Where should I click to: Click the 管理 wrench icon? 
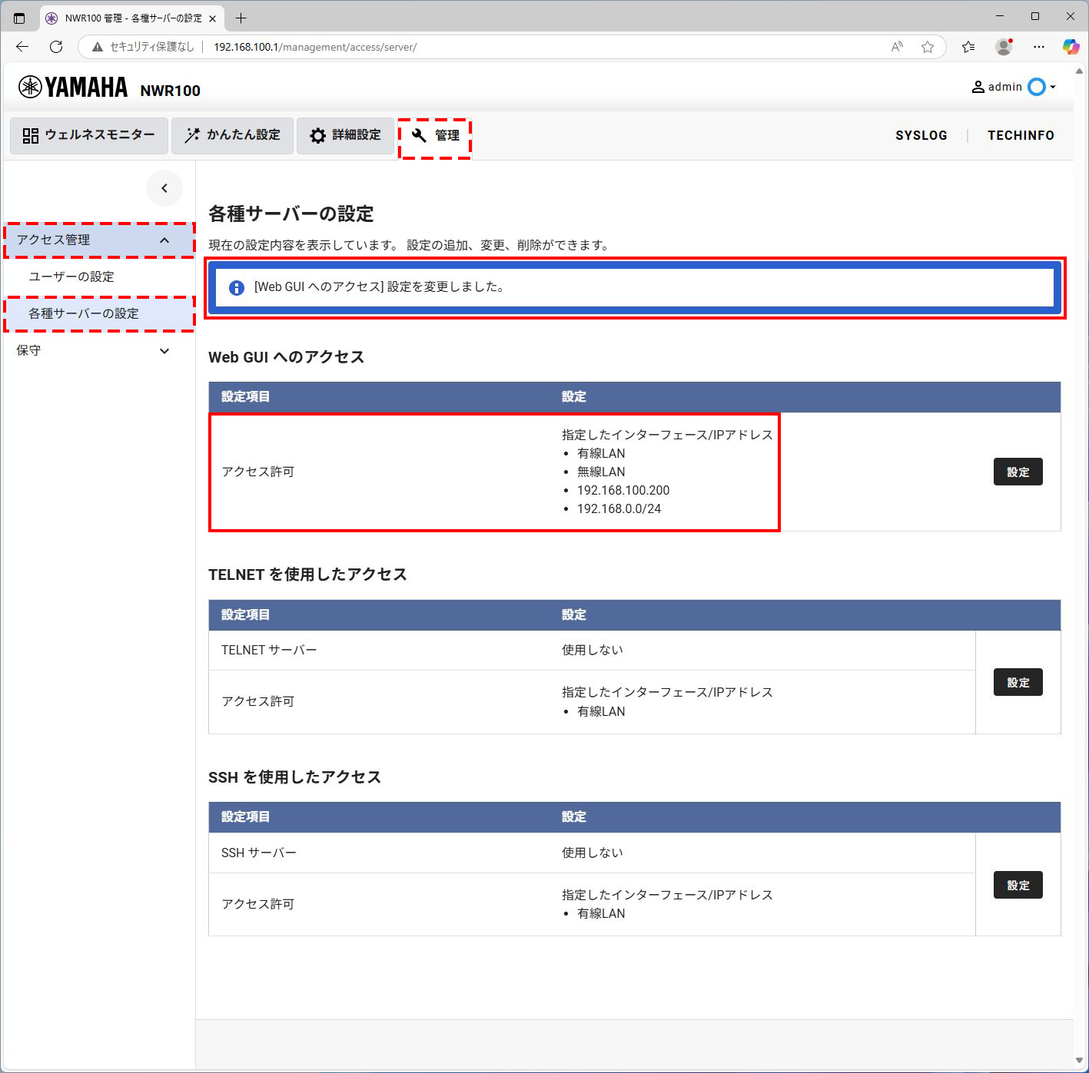pyautogui.click(x=417, y=136)
